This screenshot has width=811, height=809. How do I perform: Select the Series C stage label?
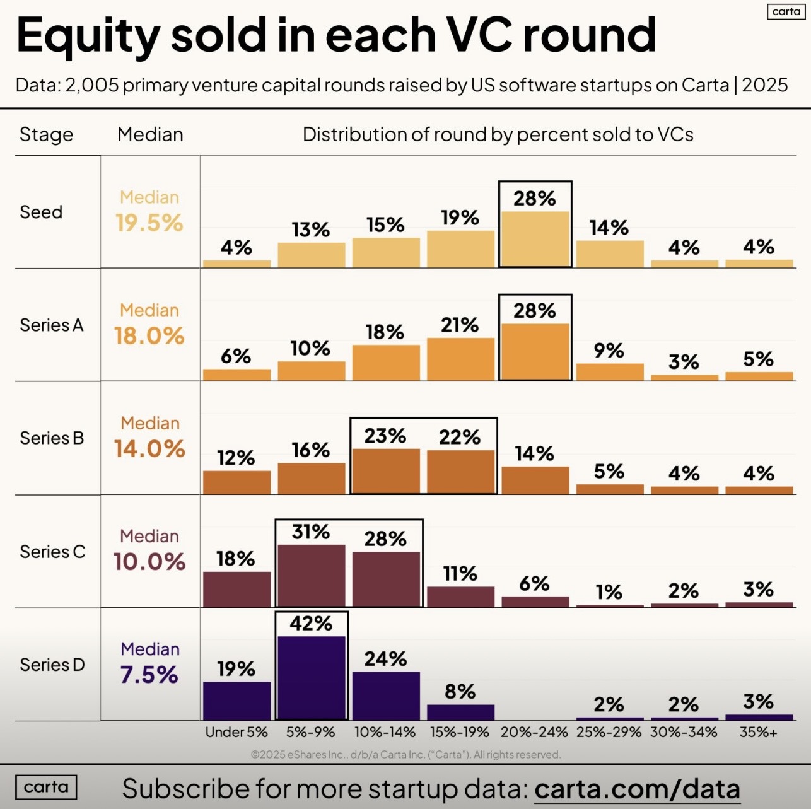click(52, 552)
